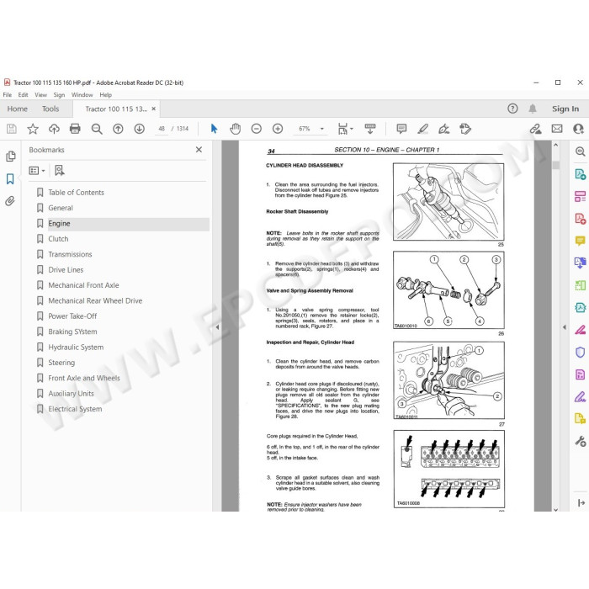Jump to Mechanical Front Axle bookmark
The width and height of the screenshot is (589, 589).
coord(83,285)
